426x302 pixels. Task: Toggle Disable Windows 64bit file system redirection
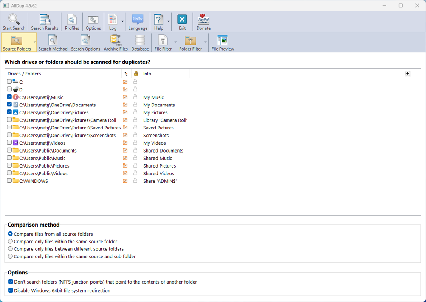click(11, 290)
